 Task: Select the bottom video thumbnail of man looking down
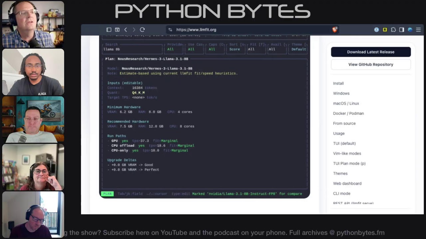(33, 214)
